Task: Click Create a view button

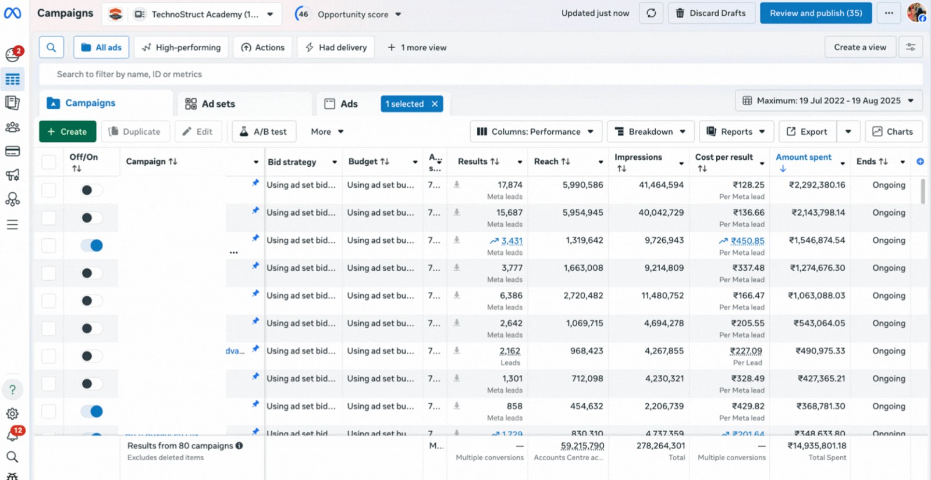Action: [860, 47]
